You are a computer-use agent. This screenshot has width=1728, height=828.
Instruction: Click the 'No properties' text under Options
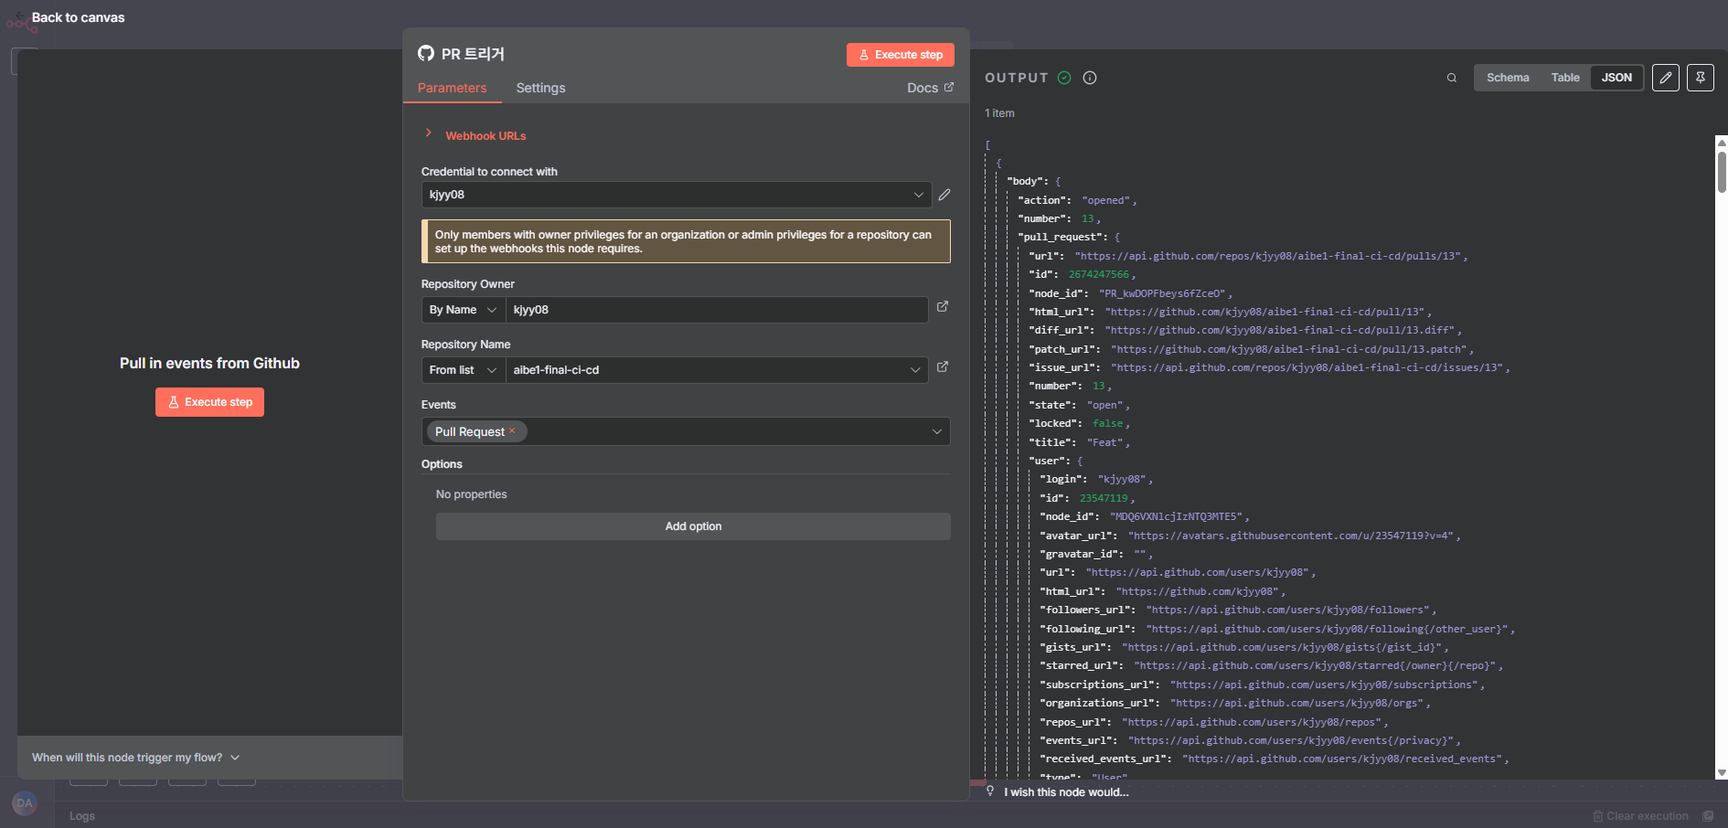coord(472,494)
